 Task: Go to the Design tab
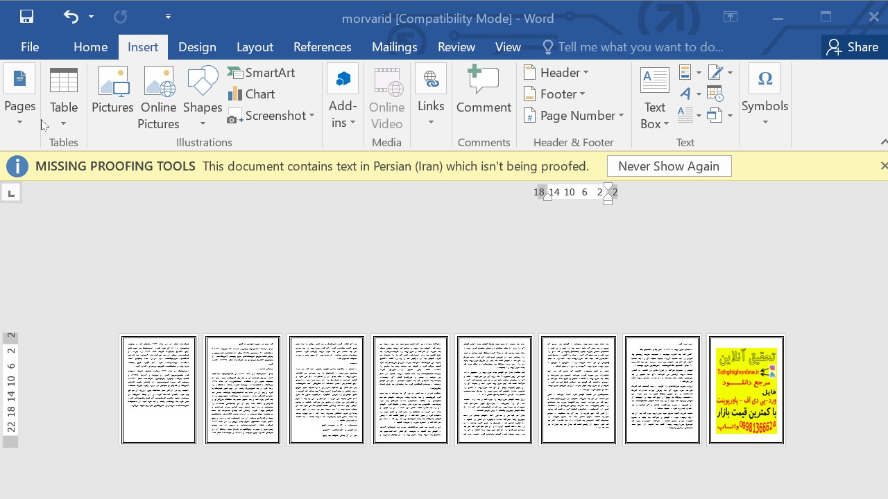click(197, 47)
